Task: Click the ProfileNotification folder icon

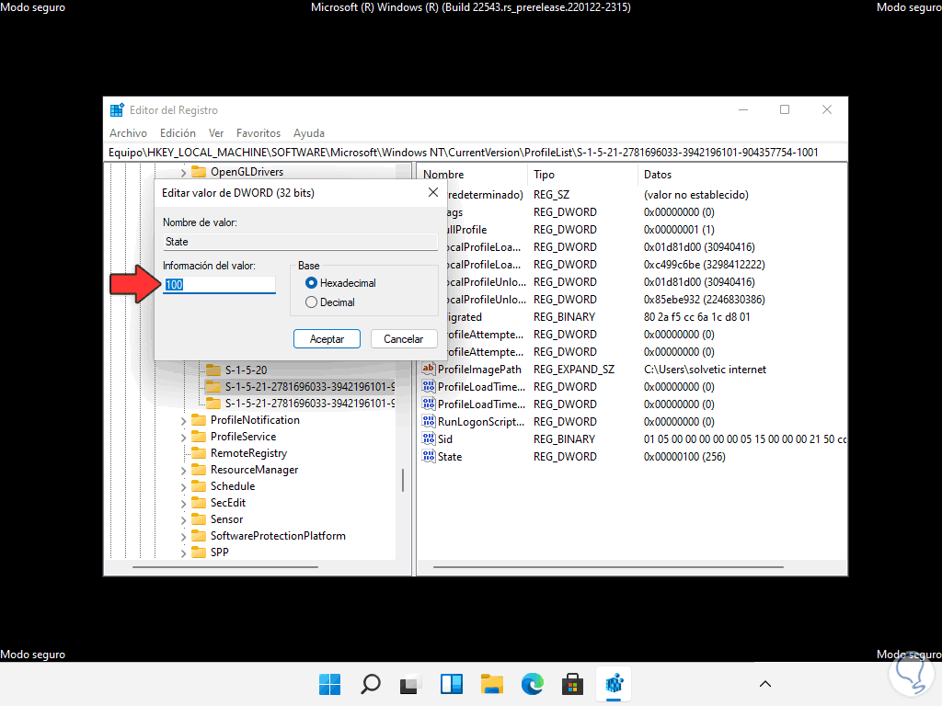Action: click(x=199, y=419)
